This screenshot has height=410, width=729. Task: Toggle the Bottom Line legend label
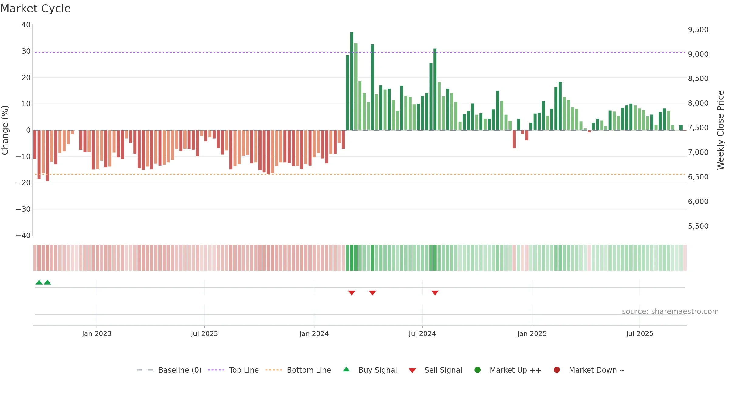click(x=309, y=370)
